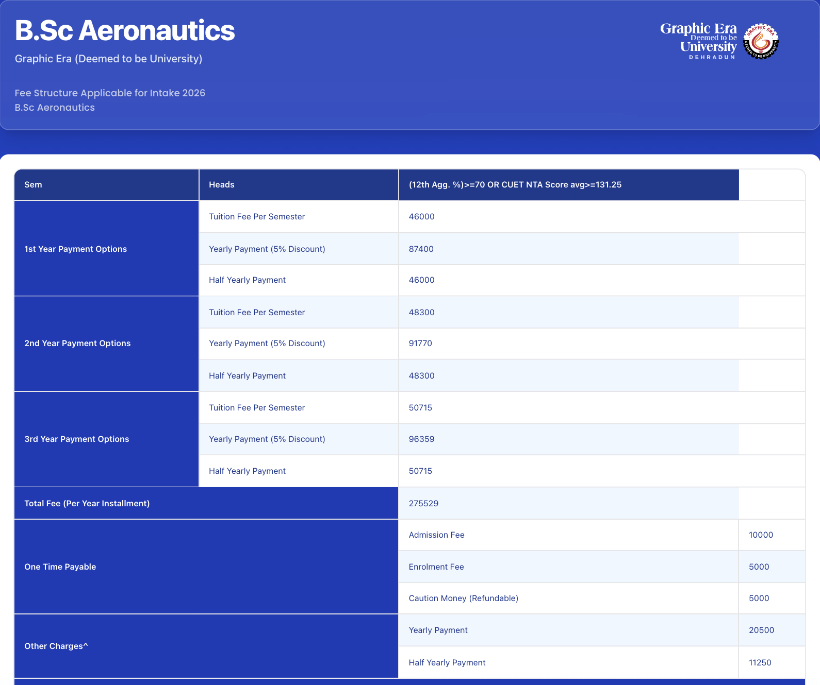This screenshot has height=685, width=820.
Task: Select the 3rd Year Payment Options cell
Action: click(x=76, y=439)
